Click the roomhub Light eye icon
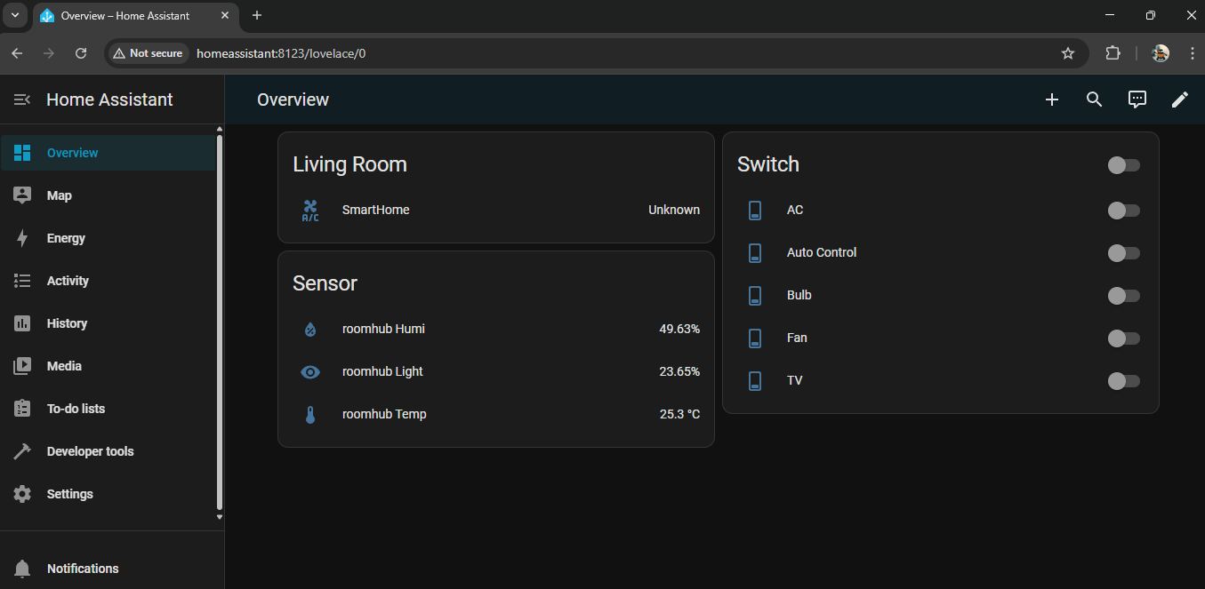The width and height of the screenshot is (1205, 589). click(x=310, y=372)
